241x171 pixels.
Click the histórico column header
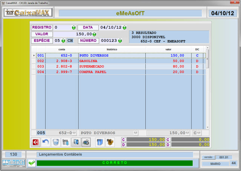pos(112,49)
